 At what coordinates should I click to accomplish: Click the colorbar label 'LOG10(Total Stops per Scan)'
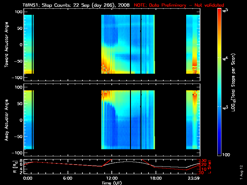coord(233,82)
